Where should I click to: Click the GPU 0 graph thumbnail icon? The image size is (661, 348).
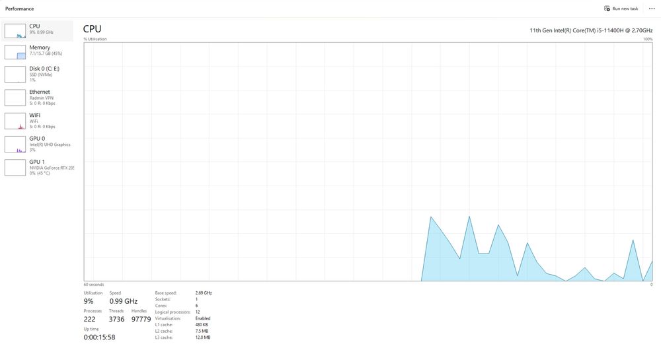[x=15, y=144]
